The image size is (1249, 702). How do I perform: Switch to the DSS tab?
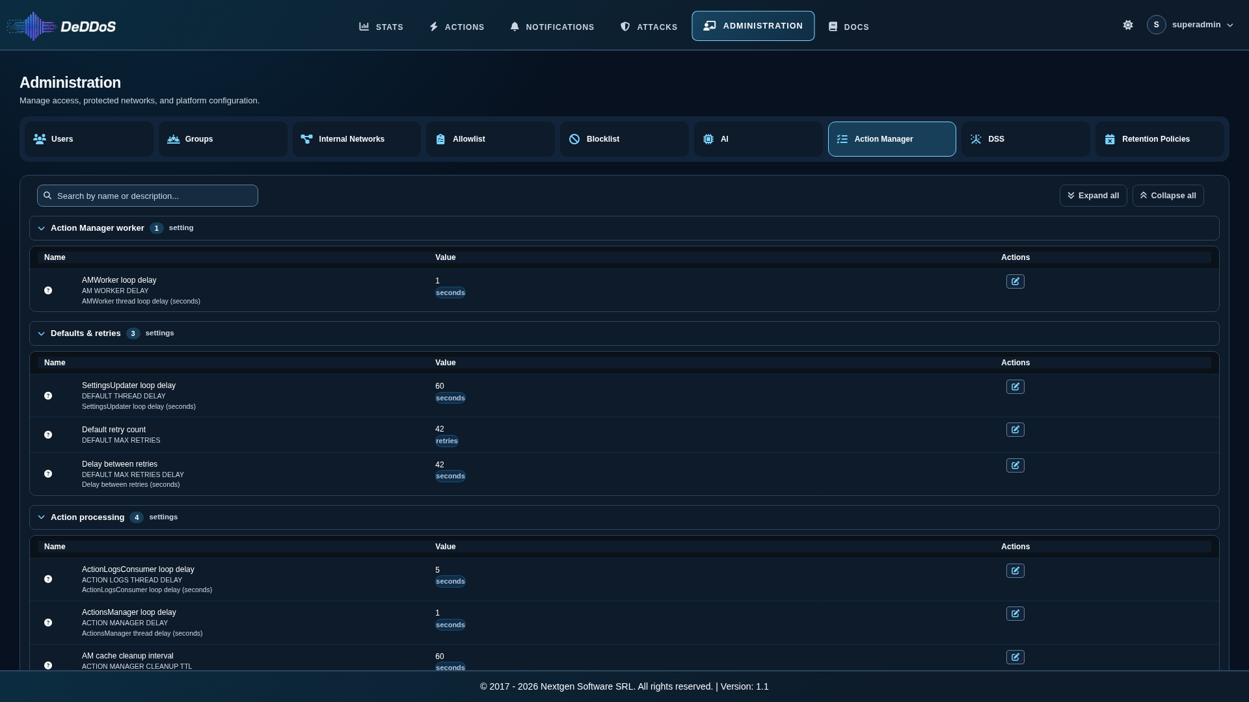click(x=1026, y=139)
